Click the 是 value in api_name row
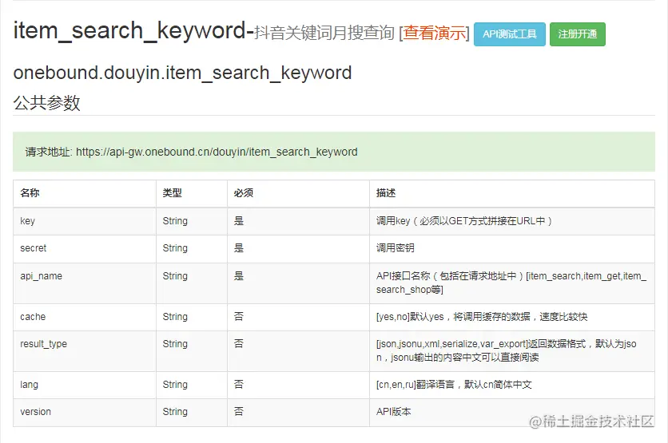The image size is (668, 443). click(x=239, y=275)
